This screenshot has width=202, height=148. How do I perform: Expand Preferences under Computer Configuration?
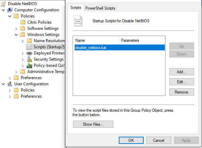click(x=10, y=78)
